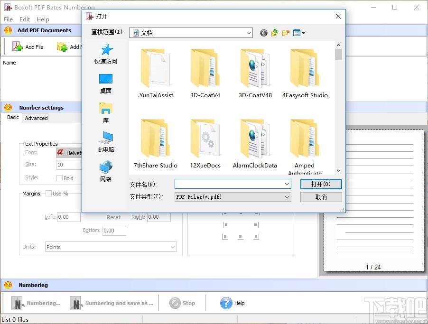Click the Left margin input field

tap(68, 217)
